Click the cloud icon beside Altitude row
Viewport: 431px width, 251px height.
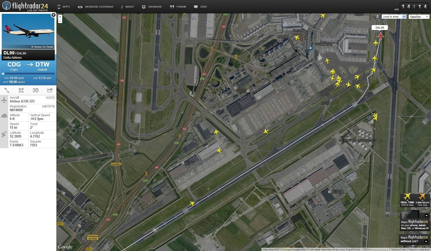click(x=4, y=116)
